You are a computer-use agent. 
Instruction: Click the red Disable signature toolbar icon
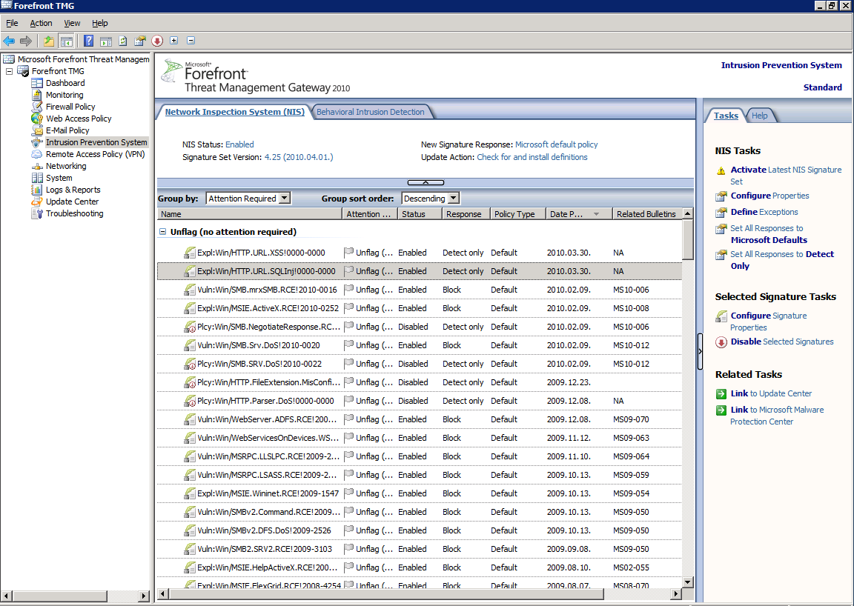click(157, 41)
